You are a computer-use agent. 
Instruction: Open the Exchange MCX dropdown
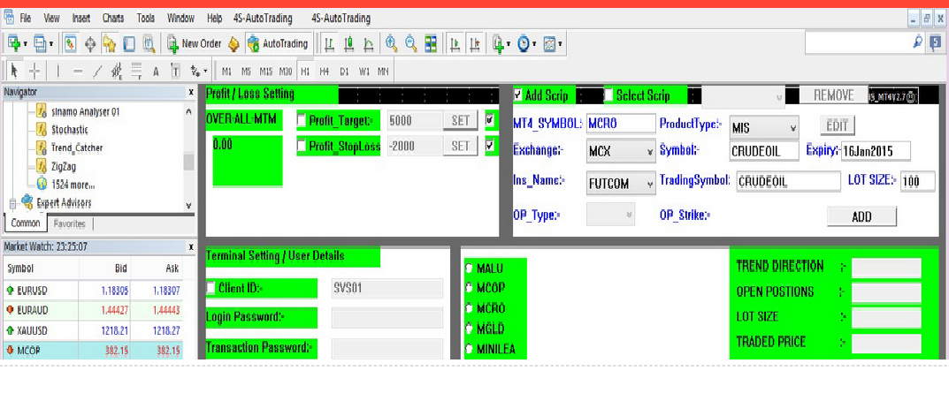[621, 152]
